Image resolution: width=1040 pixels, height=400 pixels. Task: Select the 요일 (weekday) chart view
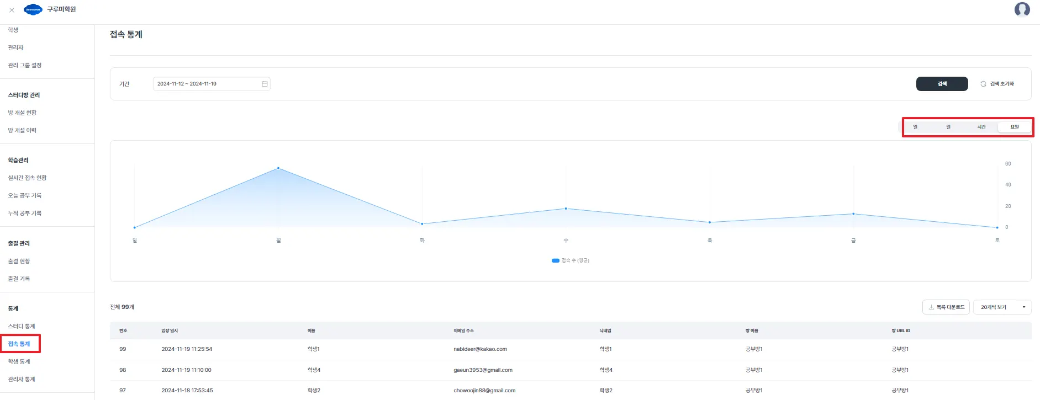(1015, 127)
